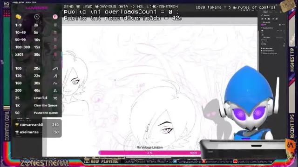The image size is (298, 167).
Task: Click the 'RECENT TIPS' side label
Action: click(x=292, y=126)
